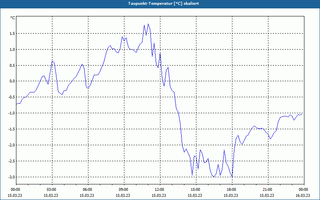320x200 pixels.
Task: Click the 1,5 y-axis value
Action: point(12,34)
